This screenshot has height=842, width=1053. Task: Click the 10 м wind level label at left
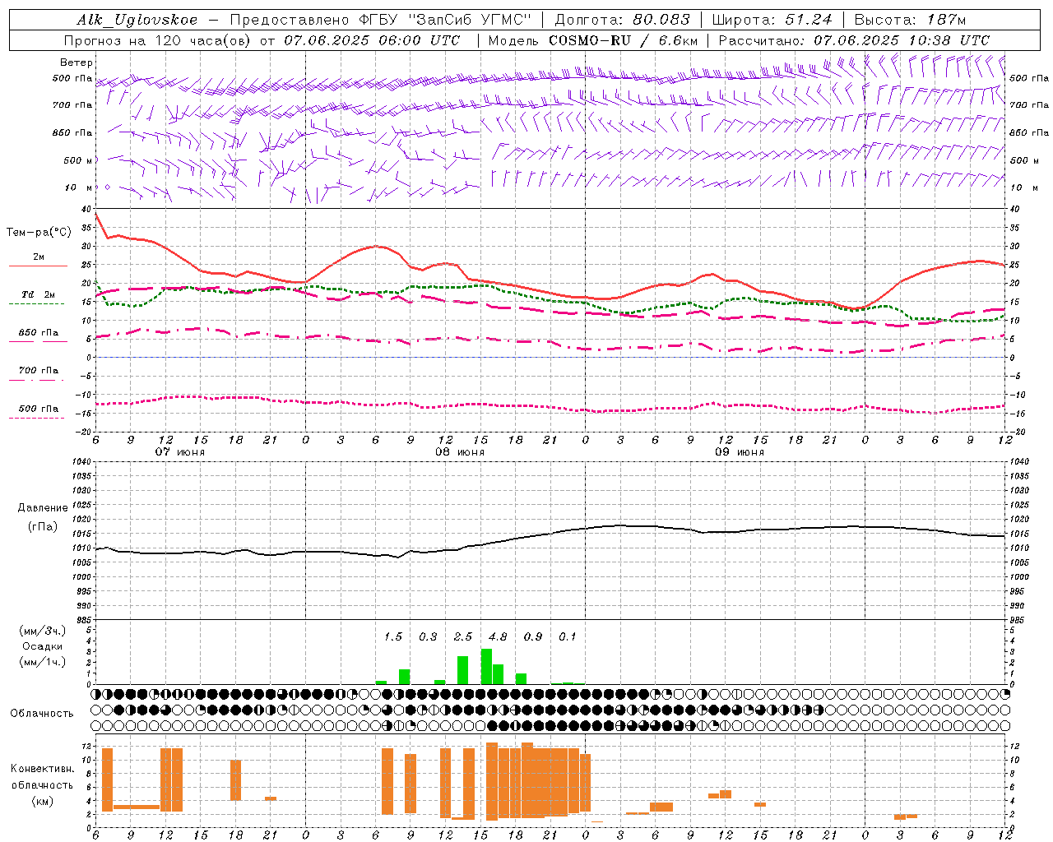pos(78,187)
